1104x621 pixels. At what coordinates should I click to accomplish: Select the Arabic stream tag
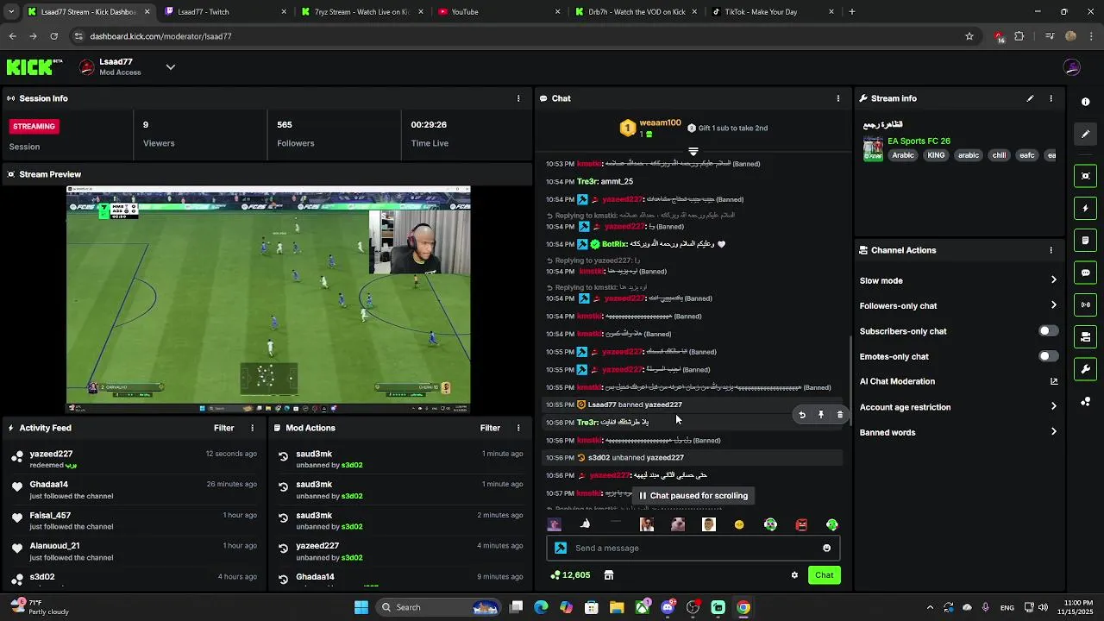coord(903,155)
